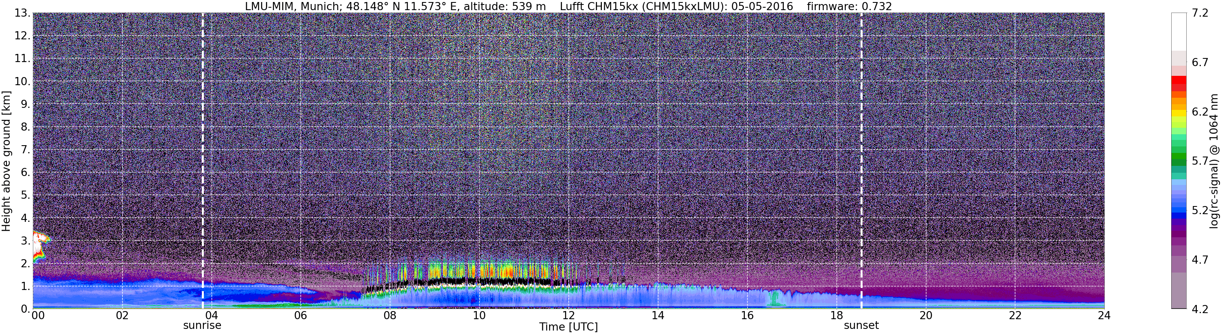Click the 0. tick label on the height axis
Screen dimensions: 1222x335
(x=26, y=309)
